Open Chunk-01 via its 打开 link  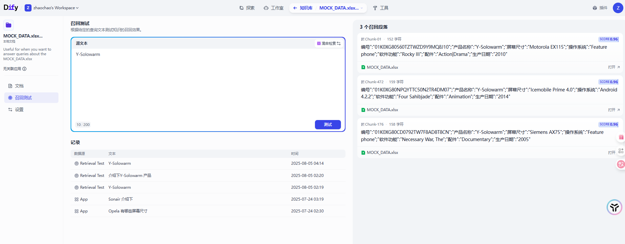point(614,67)
